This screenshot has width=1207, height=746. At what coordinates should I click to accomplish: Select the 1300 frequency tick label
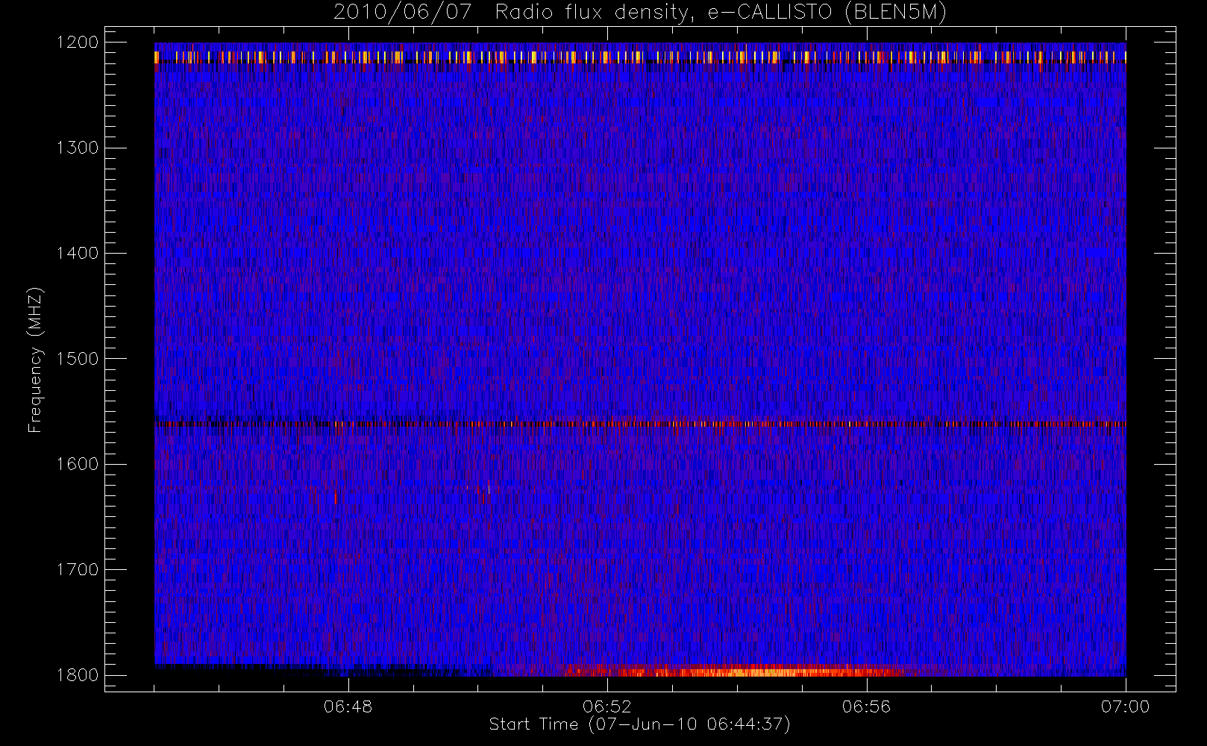click(x=78, y=148)
